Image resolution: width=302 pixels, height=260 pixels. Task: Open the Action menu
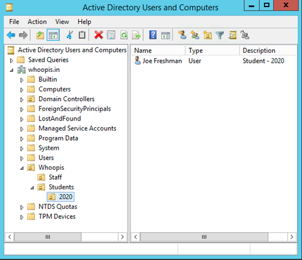[37, 21]
